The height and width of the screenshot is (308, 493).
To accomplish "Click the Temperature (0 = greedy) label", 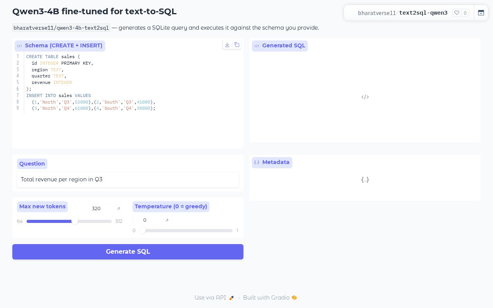I will [x=171, y=206].
